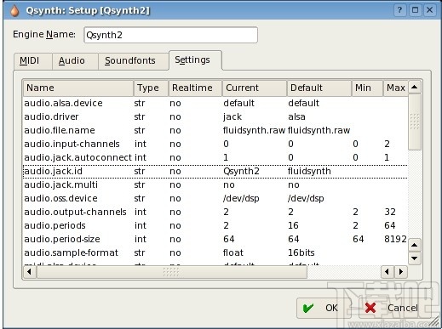The image size is (442, 329).
Task: Select the audio.driver row
Action: point(215,116)
